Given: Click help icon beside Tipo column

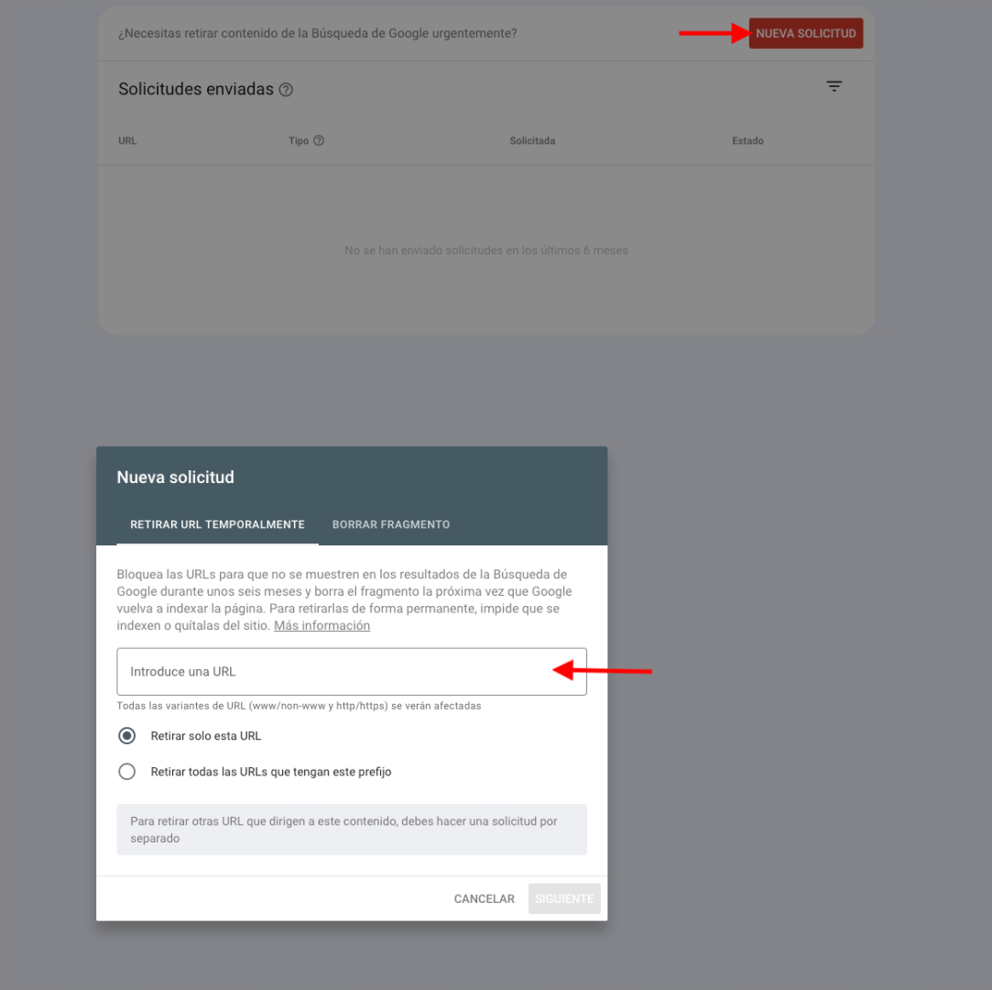Looking at the screenshot, I should [x=319, y=140].
